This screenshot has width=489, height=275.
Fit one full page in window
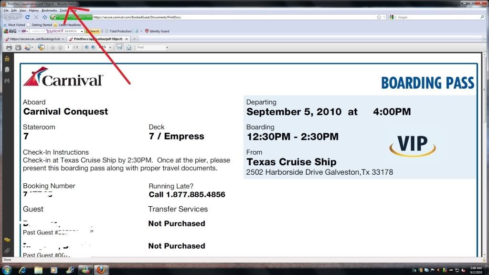[129, 47]
